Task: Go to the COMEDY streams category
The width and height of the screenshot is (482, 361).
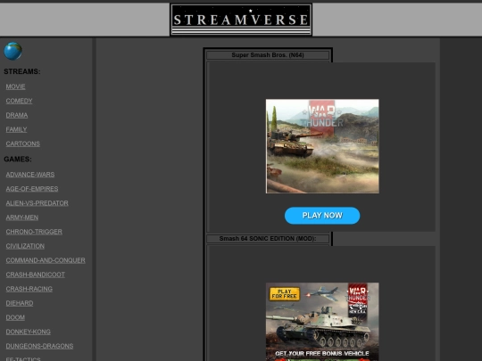Action: (x=19, y=101)
